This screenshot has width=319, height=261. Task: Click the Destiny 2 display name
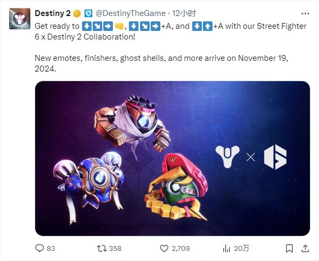[x=53, y=13]
